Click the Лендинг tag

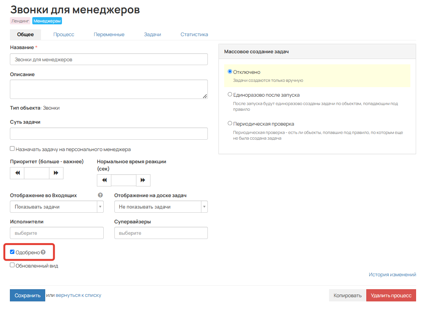(x=20, y=21)
